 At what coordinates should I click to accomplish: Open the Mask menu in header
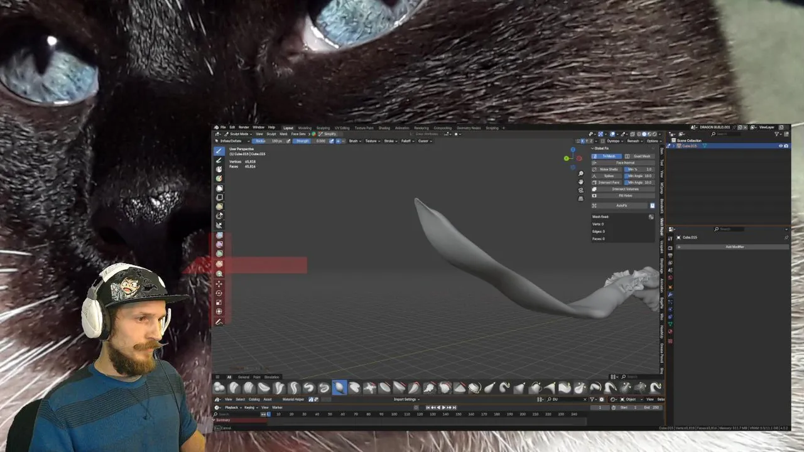click(283, 134)
